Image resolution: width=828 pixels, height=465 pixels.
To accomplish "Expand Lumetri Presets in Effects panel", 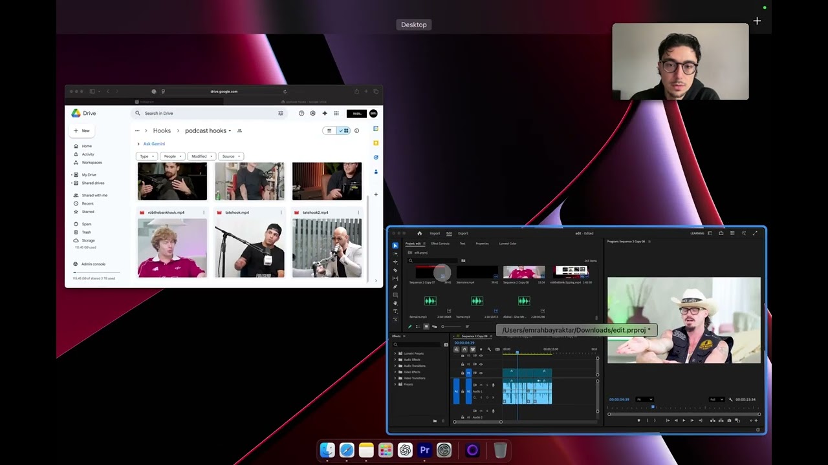I will [395, 353].
